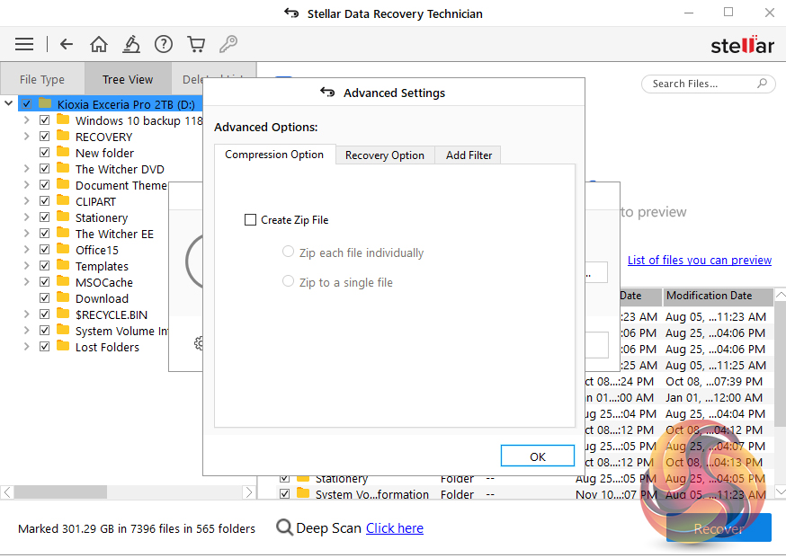Image resolution: width=786 pixels, height=558 pixels.
Task: Click the RECOVERY folder icon
Action: click(x=63, y=136)
